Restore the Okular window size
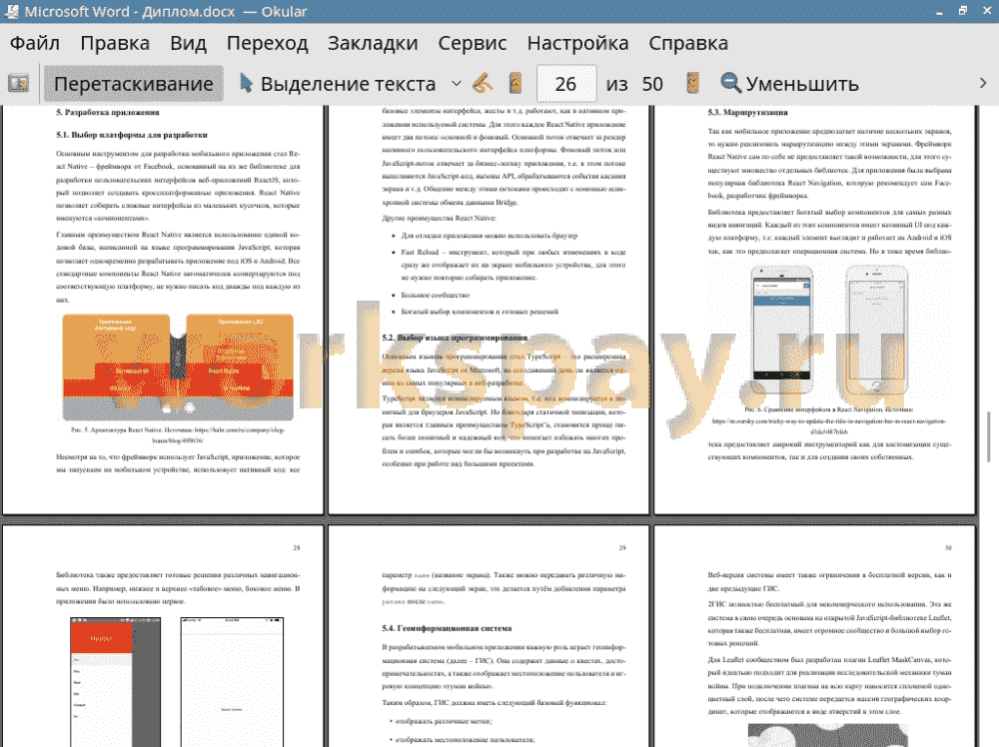This screenshot has height=747, width=999. [963, 11]
